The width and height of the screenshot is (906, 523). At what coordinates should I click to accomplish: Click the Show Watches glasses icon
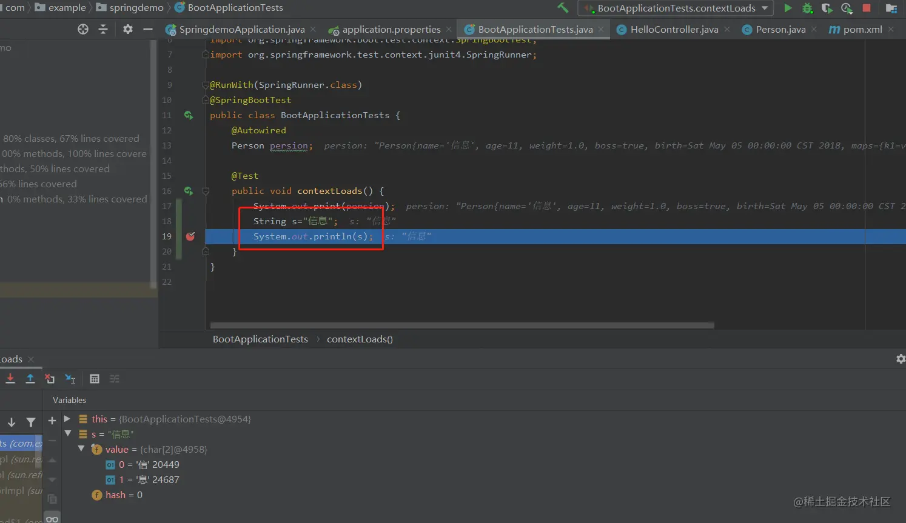tap(53, 518)
